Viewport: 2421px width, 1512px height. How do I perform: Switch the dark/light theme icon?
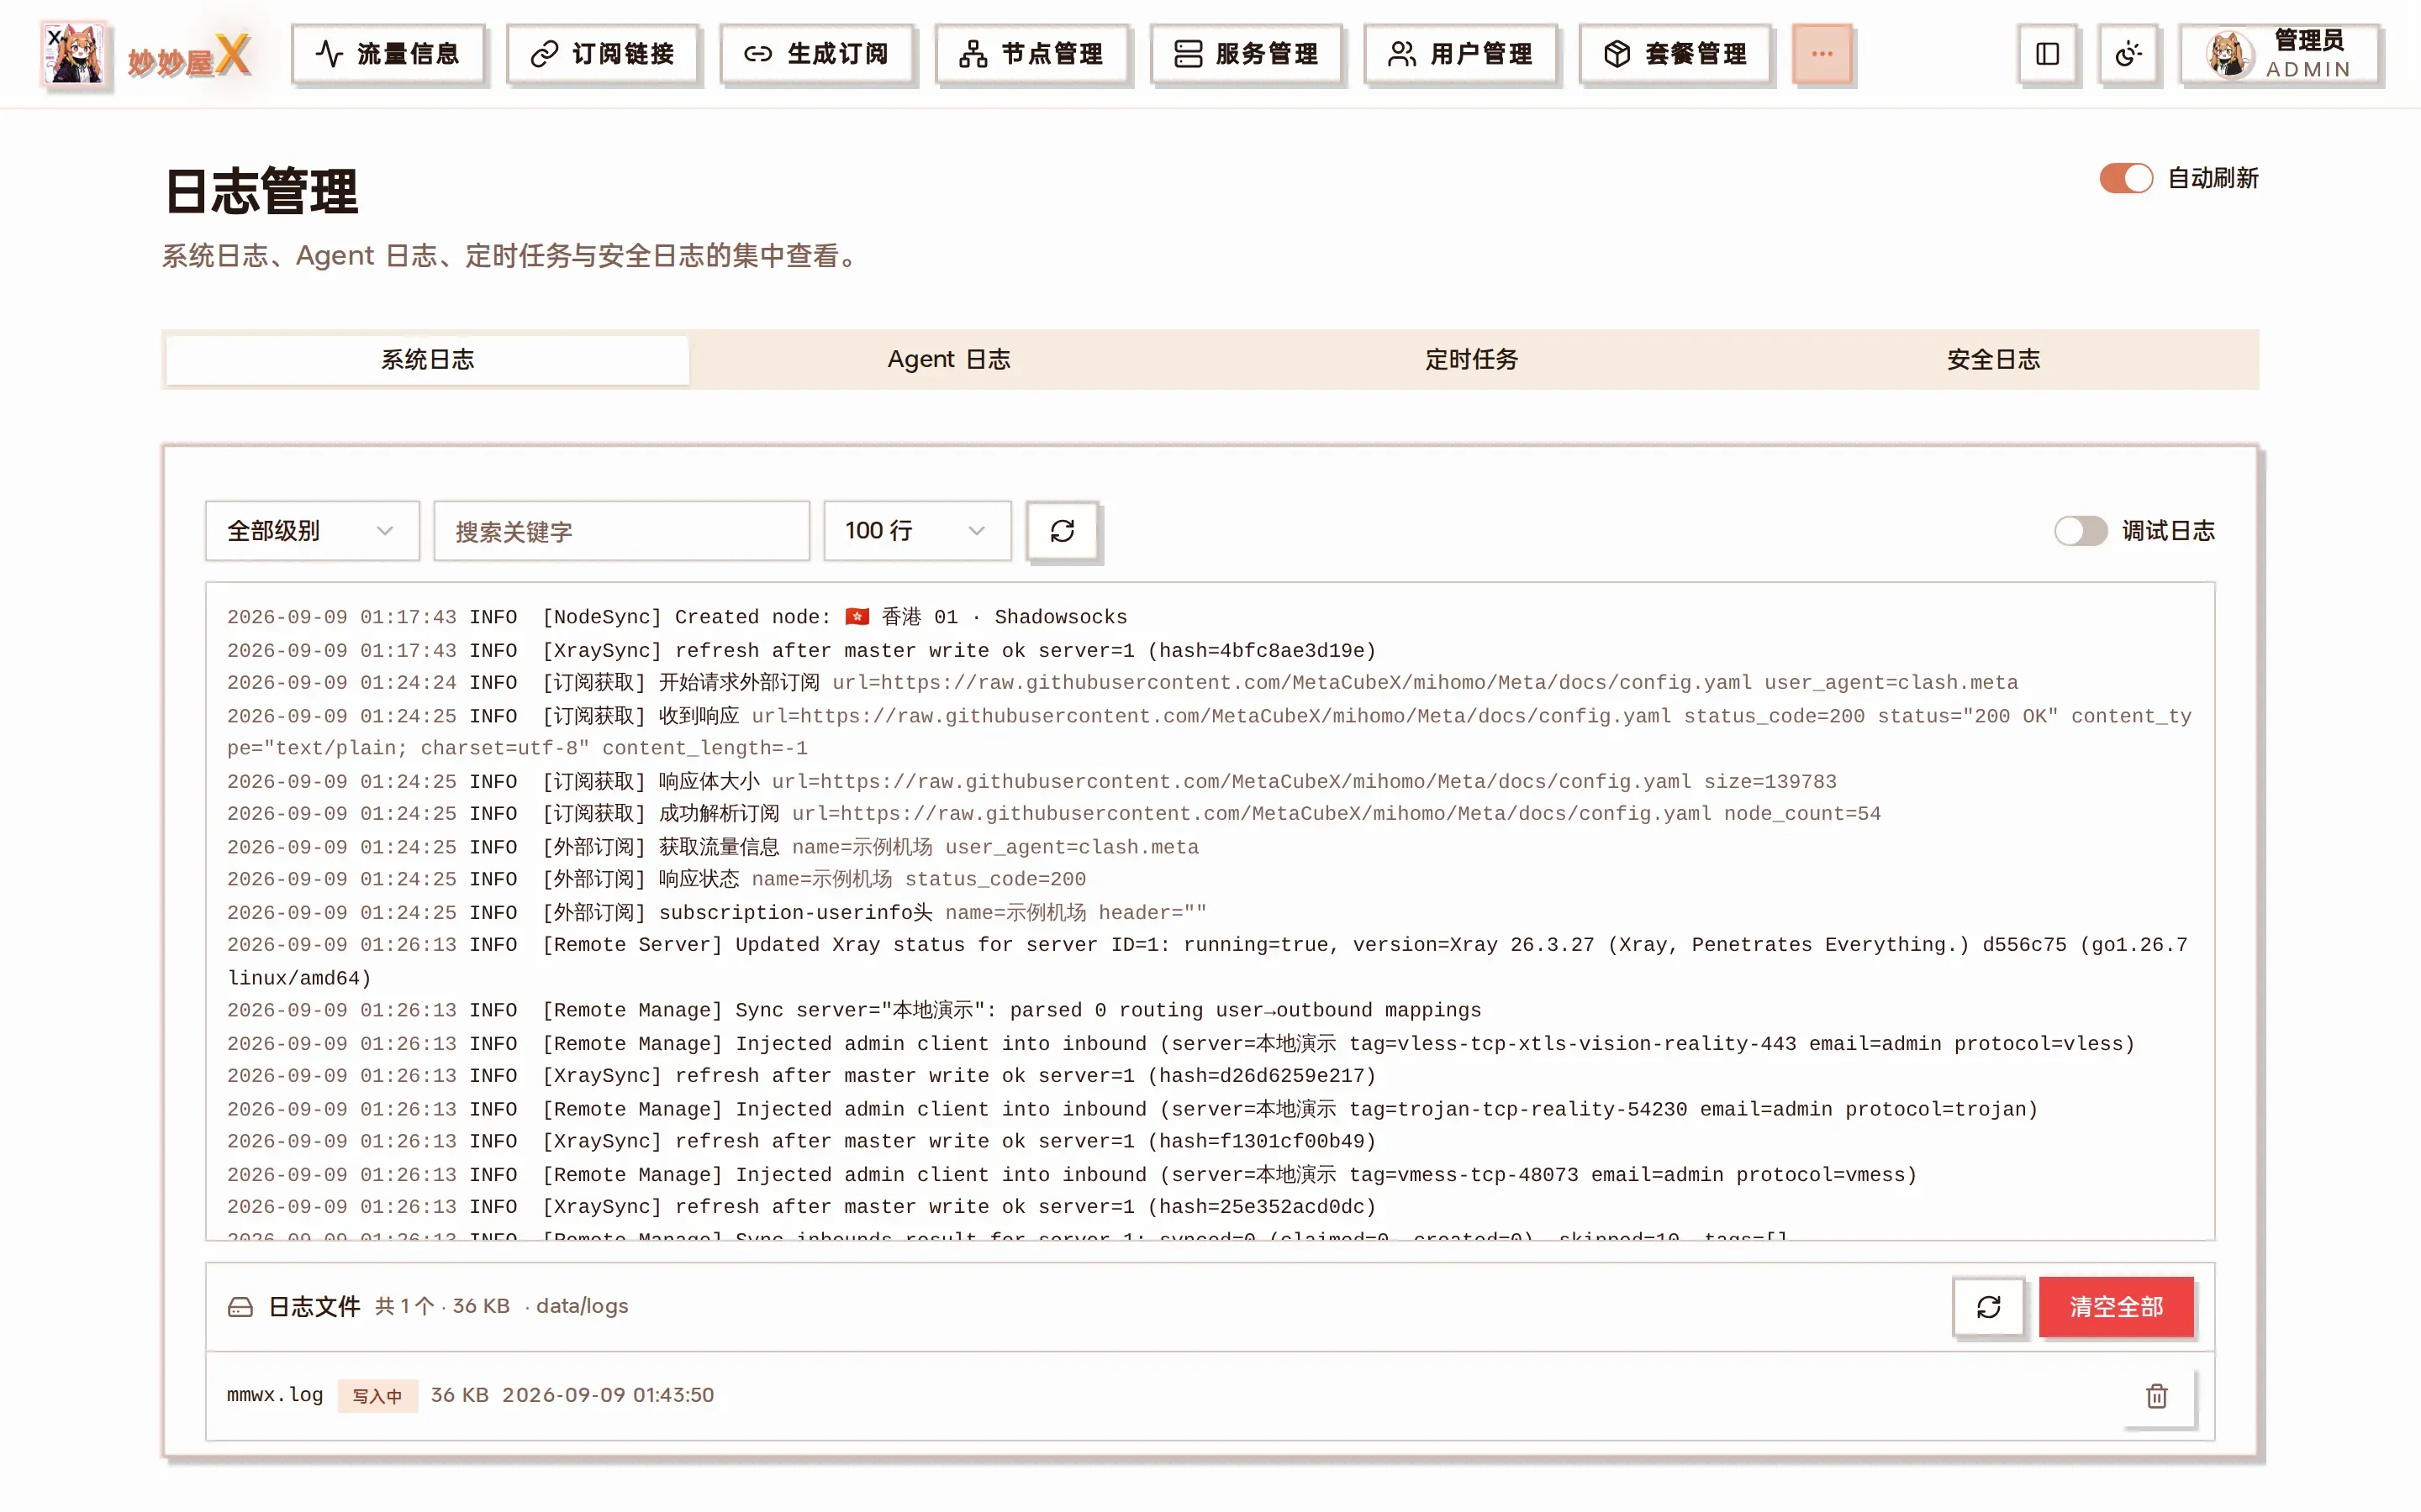coord(2128,54)
